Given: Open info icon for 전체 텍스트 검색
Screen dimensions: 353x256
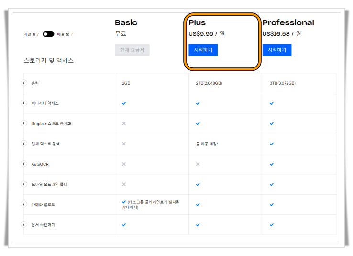Looking at the screenshot, I should click(x=24, y=144).
